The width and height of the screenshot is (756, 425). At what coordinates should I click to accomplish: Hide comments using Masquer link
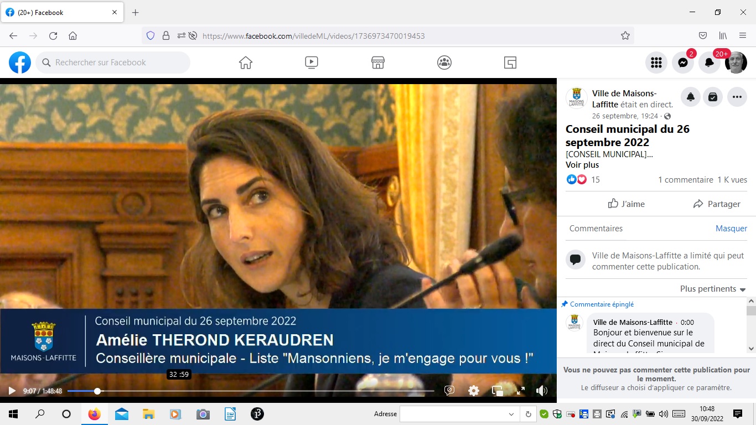point(731,229)
